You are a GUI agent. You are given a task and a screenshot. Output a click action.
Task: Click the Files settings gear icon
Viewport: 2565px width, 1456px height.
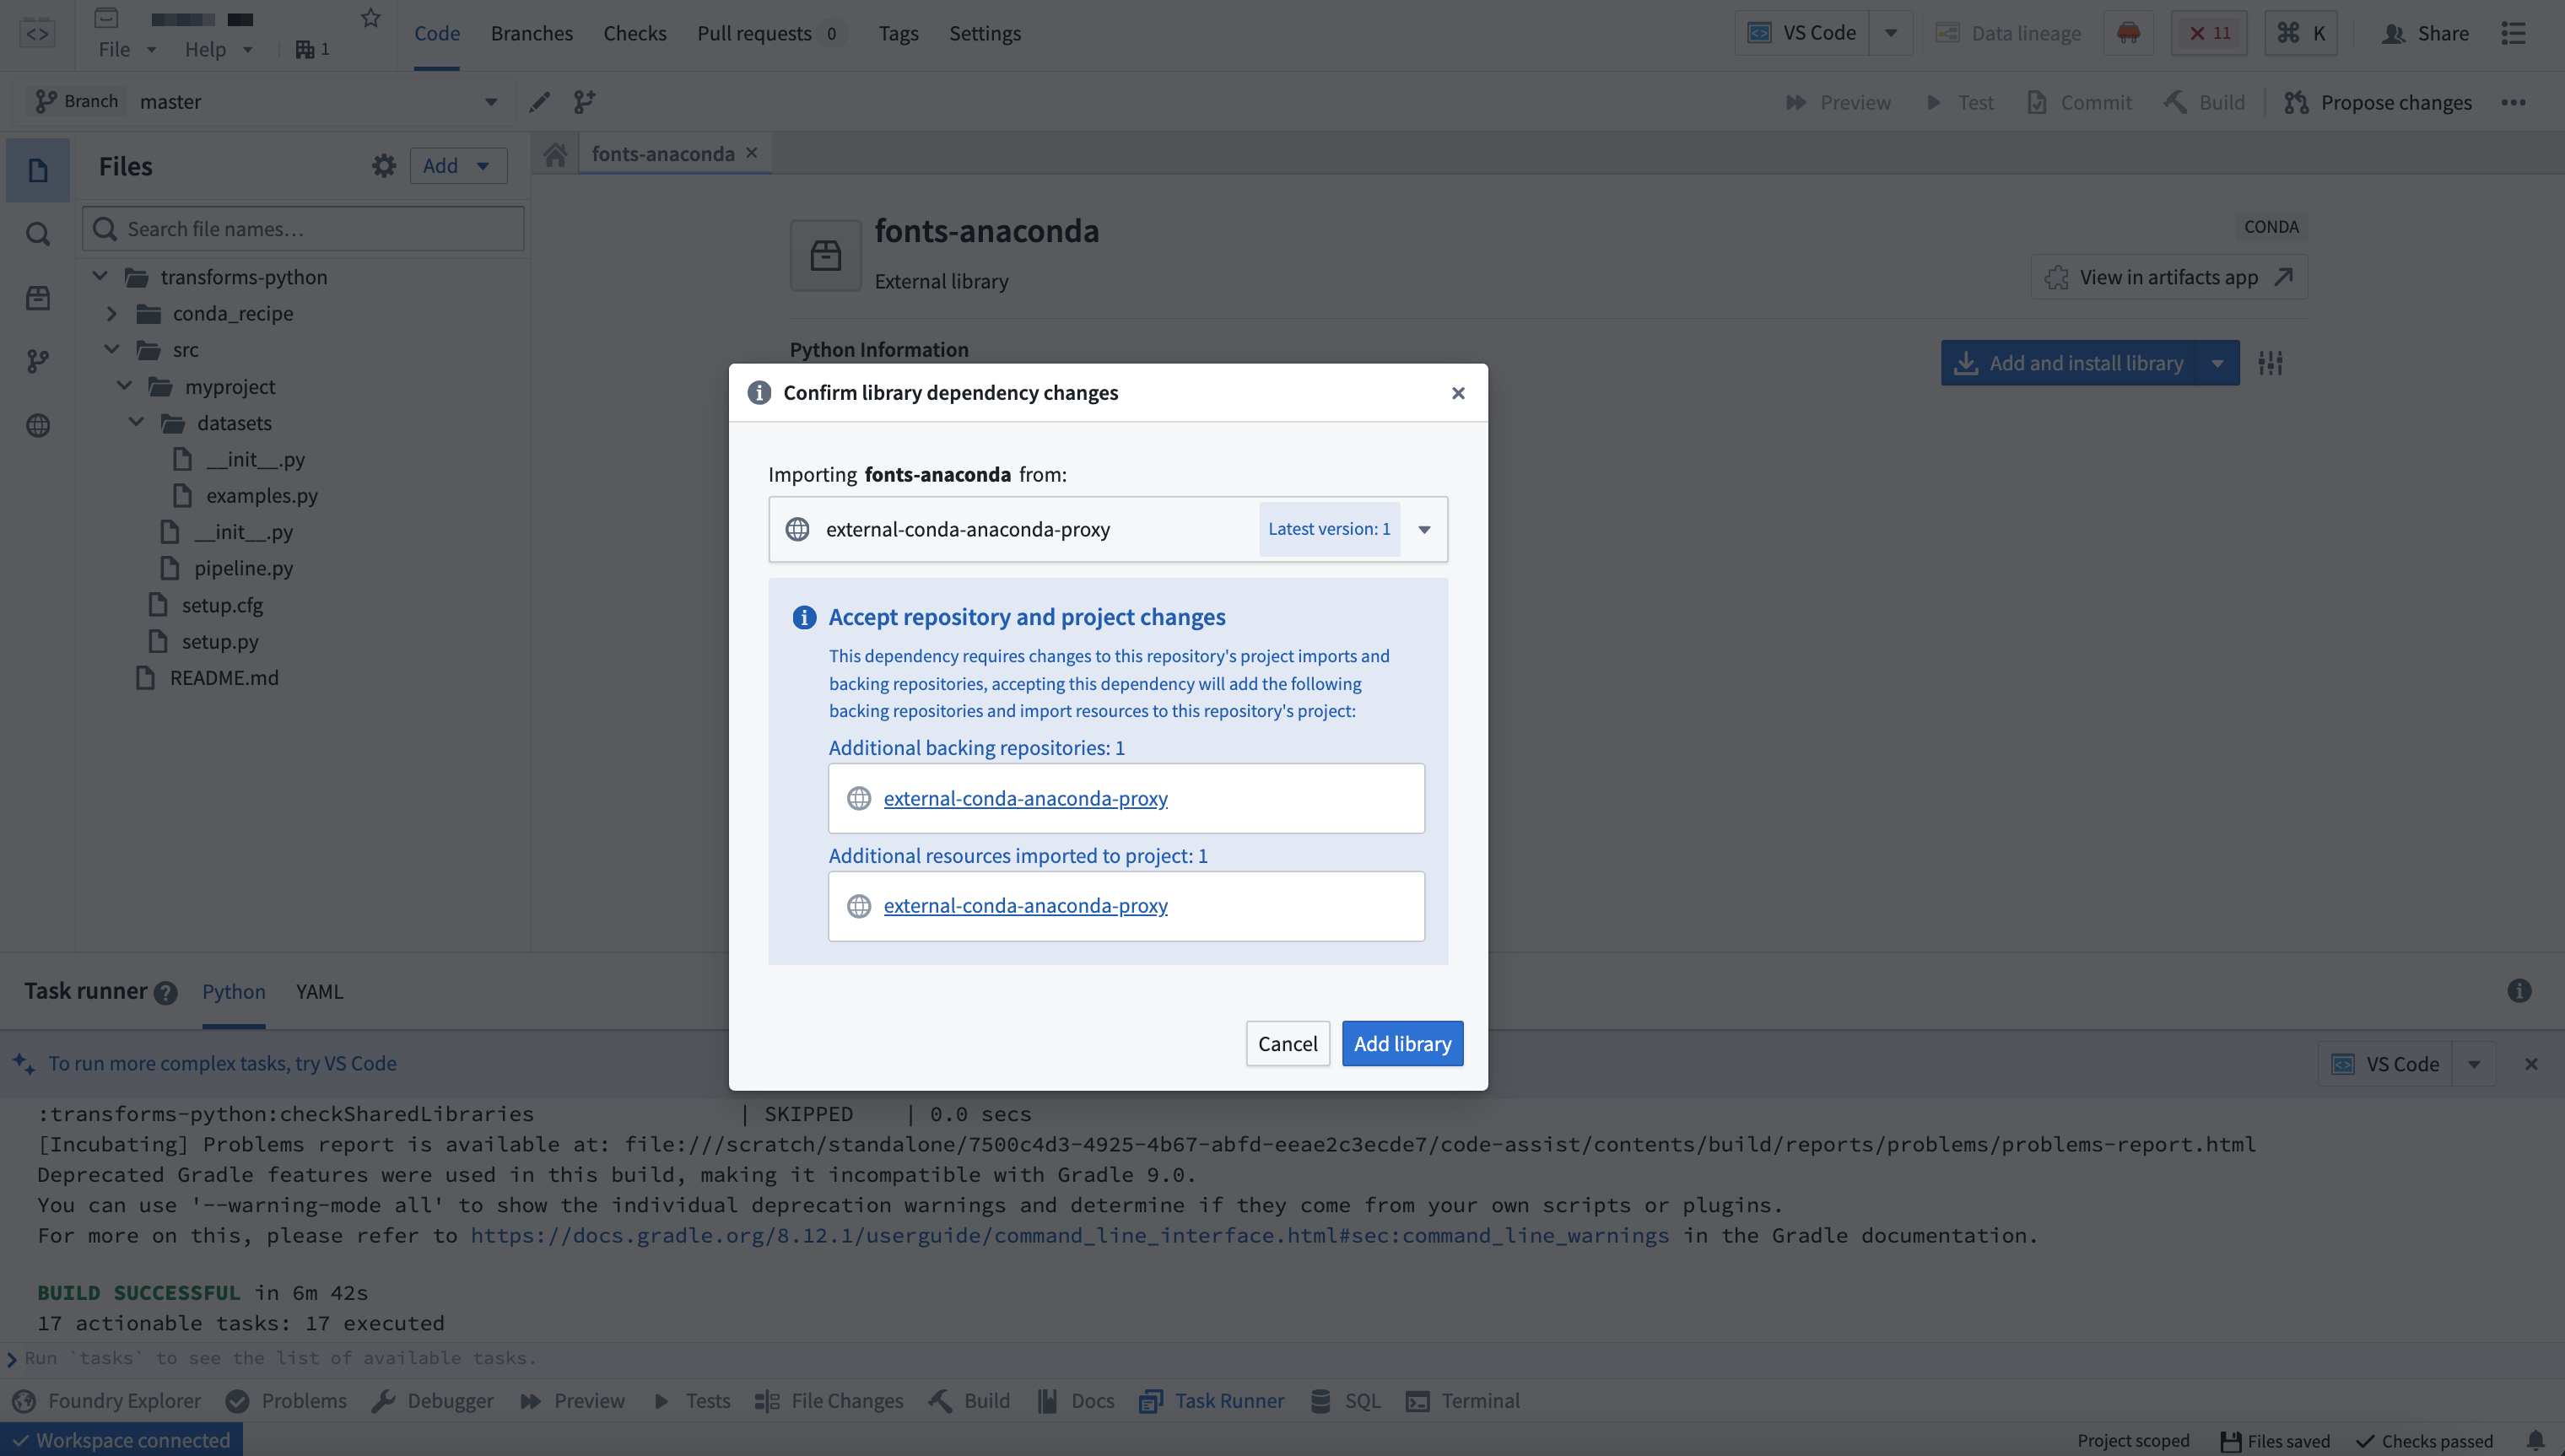(384, 166)
